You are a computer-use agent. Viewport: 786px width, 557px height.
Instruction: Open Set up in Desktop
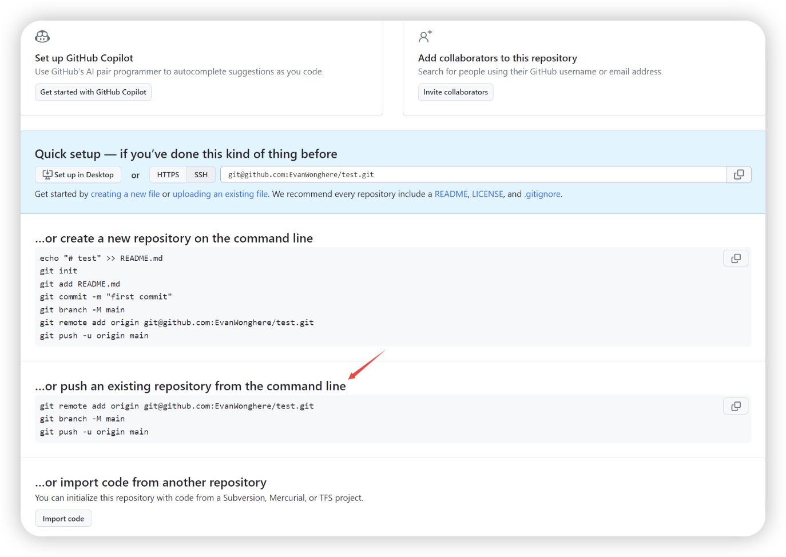78,175
